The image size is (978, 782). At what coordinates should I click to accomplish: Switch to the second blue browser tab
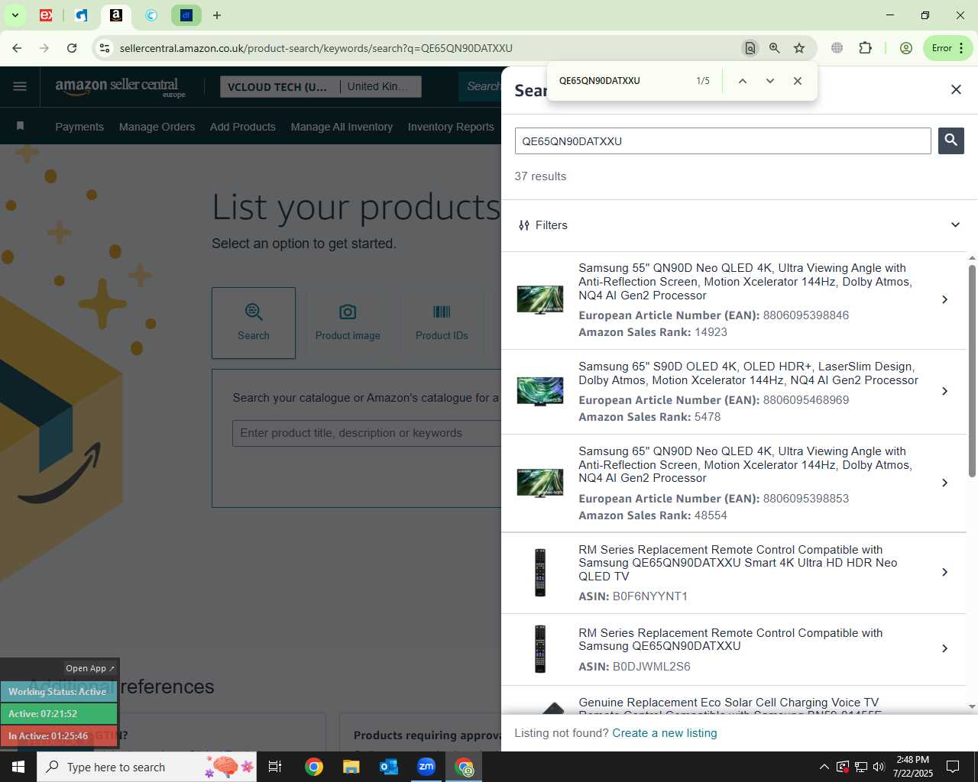[82, 15]
